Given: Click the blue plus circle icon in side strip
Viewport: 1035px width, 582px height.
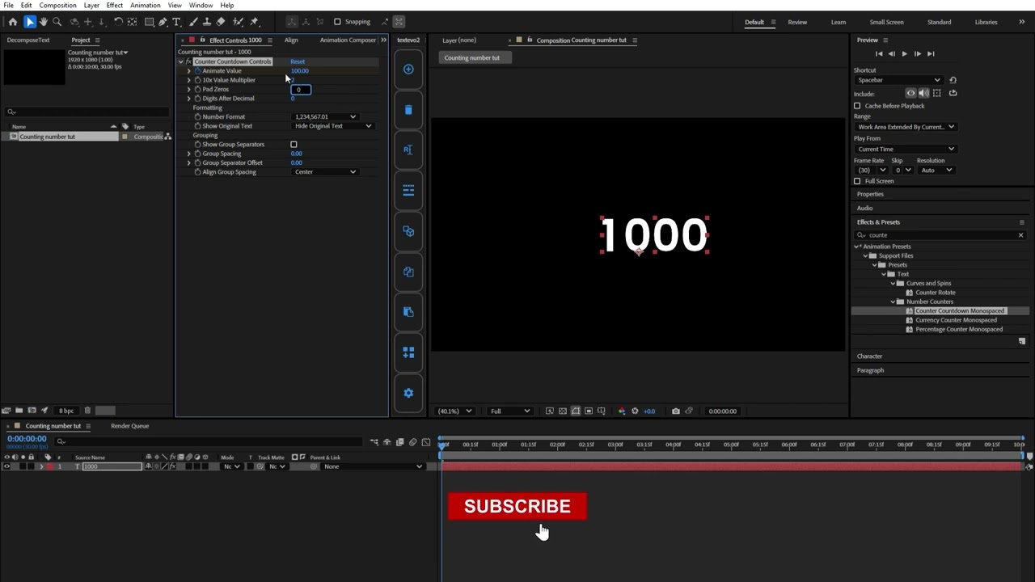Looking at the screenshot, I should [x=408, y=70].
